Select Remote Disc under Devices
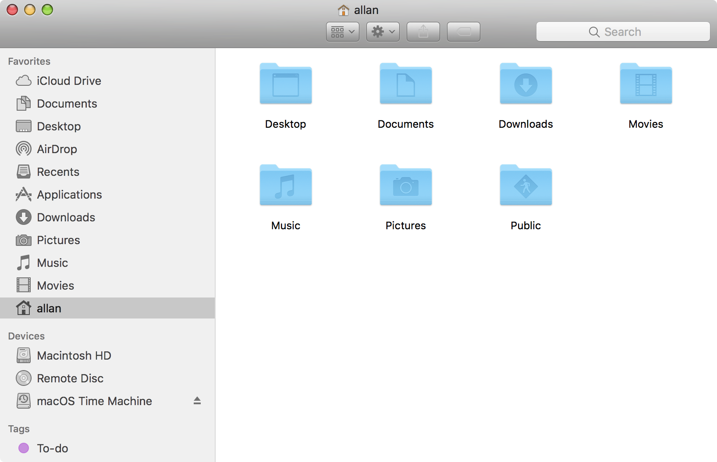The height and width of the screenshot is (462, 717). click(107, 378)
